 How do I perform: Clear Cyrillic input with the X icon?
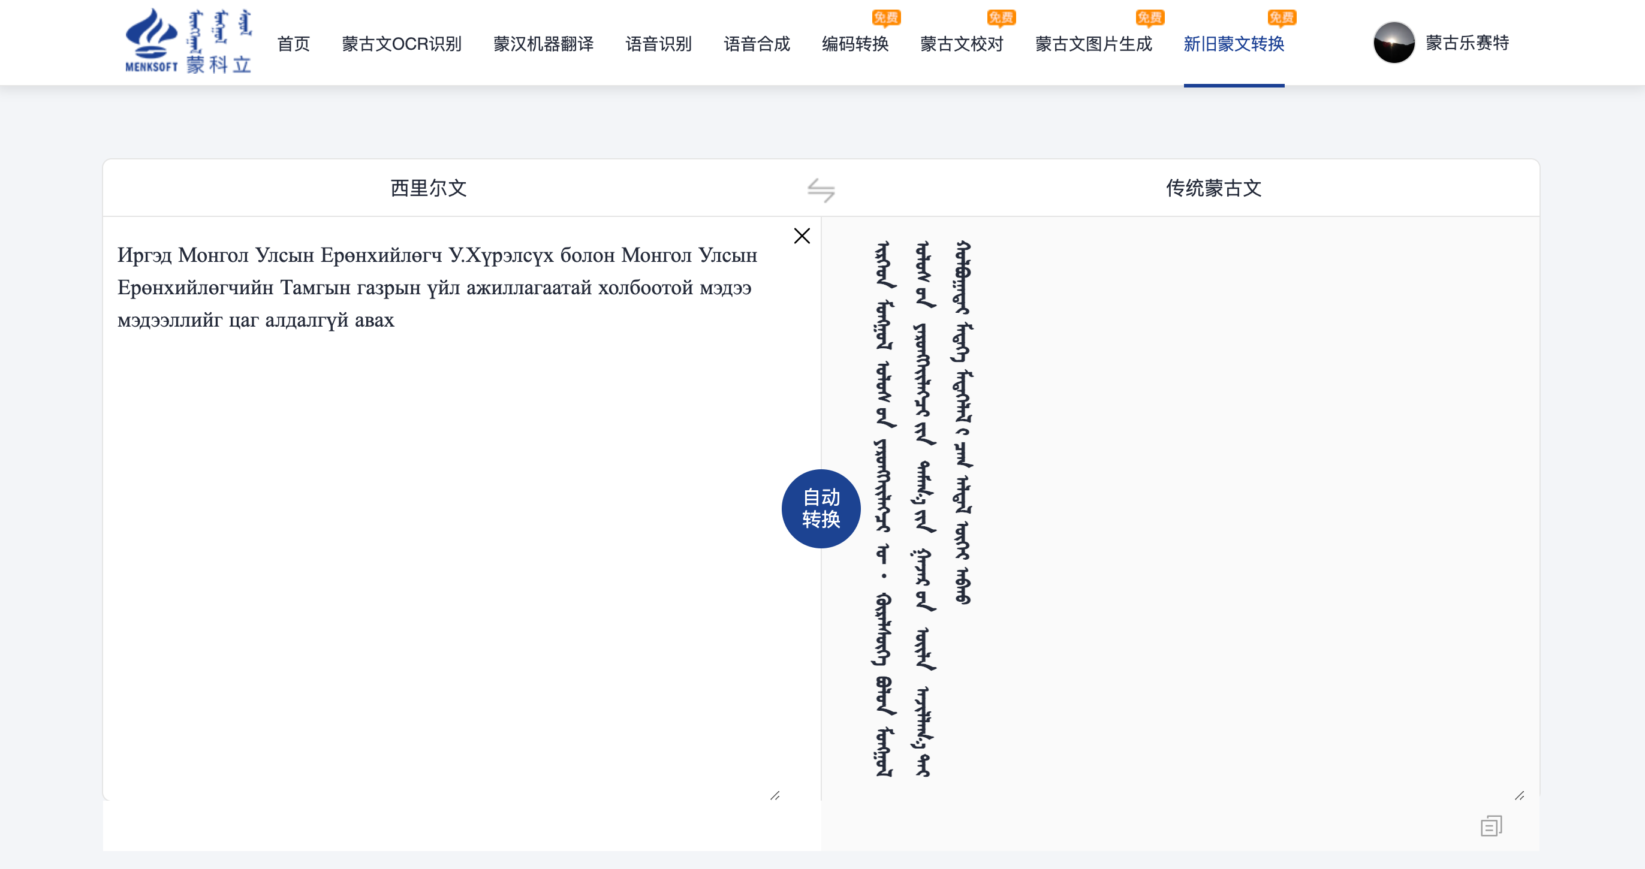coord(802,236)
